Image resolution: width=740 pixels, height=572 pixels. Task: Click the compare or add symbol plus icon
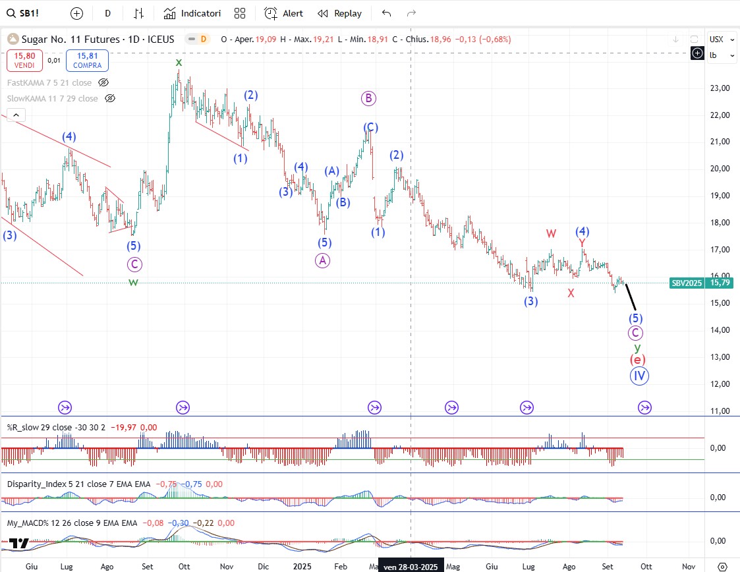click(x=77, y=13)
